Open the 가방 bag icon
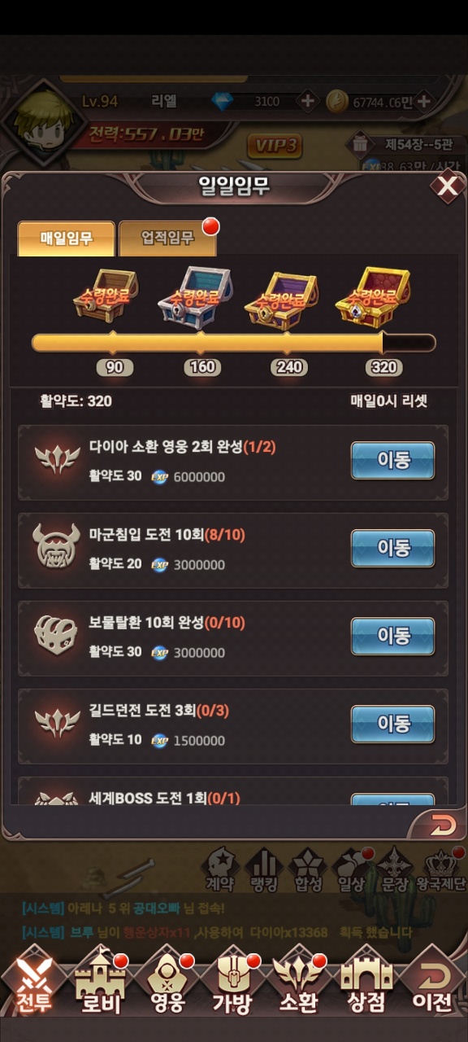 pyautogui.click(x=232, y=983)
